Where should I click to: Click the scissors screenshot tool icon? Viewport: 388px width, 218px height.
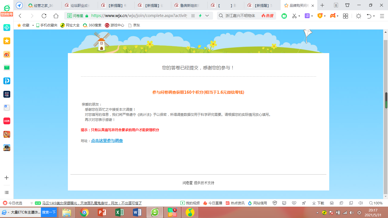tap(294, 16)
